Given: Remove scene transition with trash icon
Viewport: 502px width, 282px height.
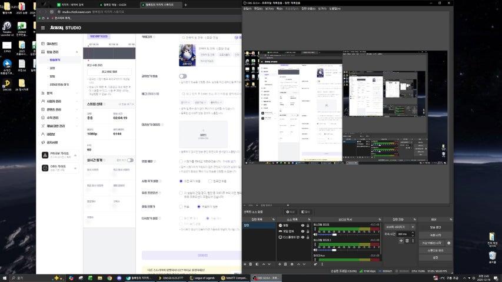Looking at the screenshot, I should click(x=407, y=240).
